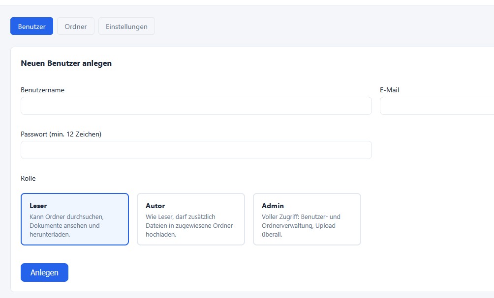
Task: Click the heading Neuen Benutzer anlegen
Action: 65,63
